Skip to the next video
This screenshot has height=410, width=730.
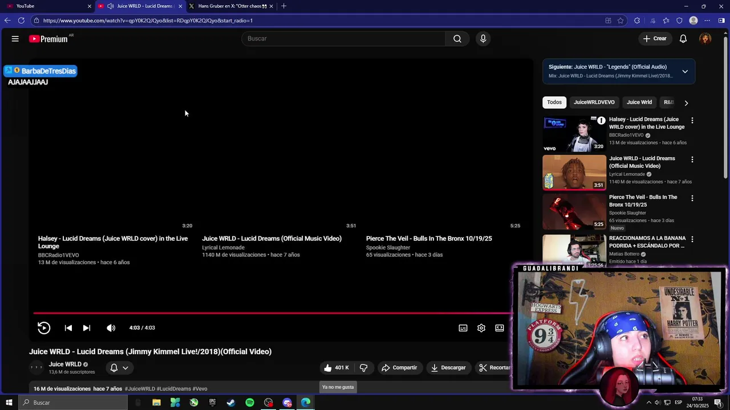pos(87,328)
